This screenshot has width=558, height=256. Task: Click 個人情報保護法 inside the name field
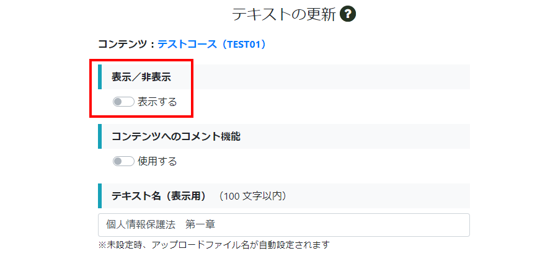[141, 225]
